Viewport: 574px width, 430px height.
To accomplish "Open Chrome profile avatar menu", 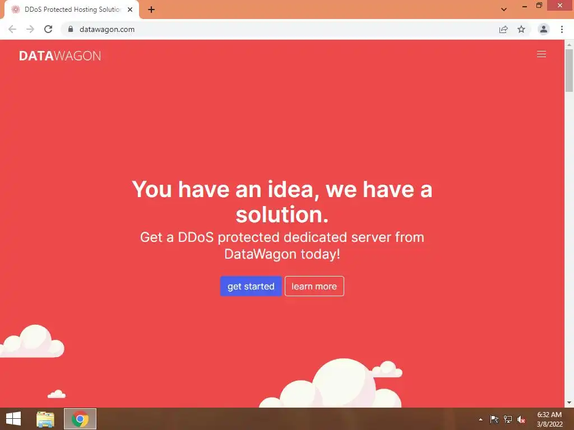I will pos(544,29).
